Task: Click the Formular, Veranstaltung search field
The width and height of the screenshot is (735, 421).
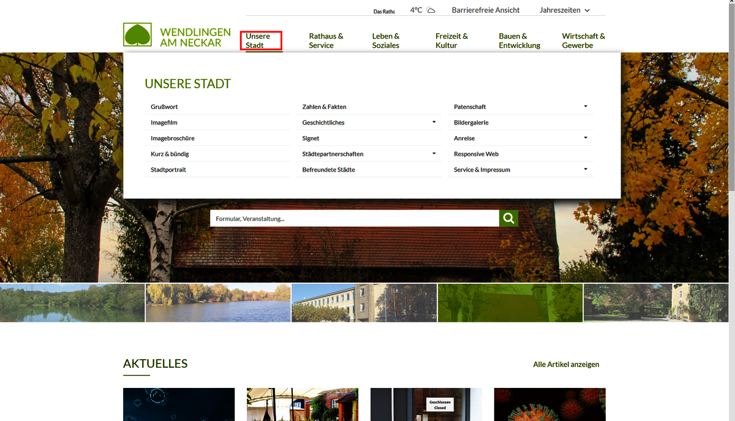Action: point(354,219)
